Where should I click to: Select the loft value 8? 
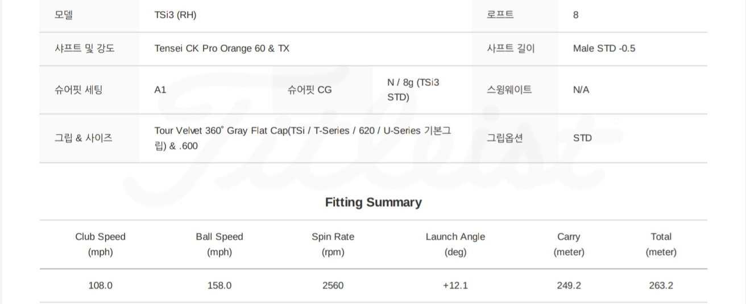pos(575,15)
